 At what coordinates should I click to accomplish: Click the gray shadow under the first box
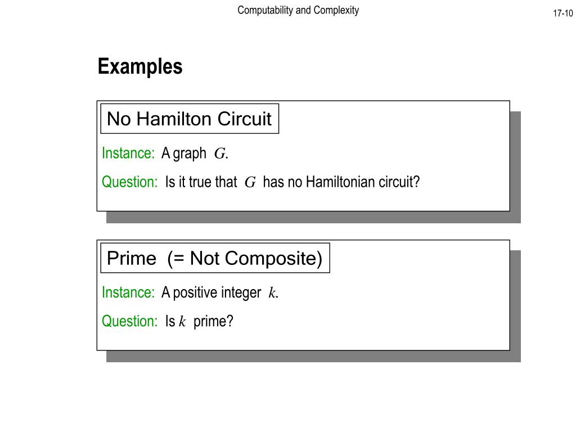tap(313, 217)
